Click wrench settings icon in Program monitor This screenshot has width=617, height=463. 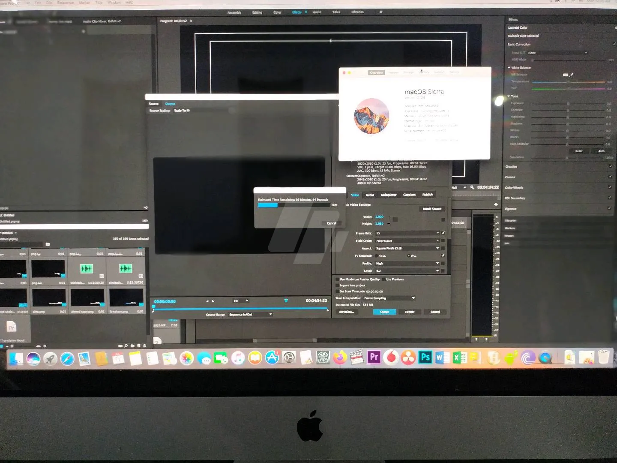tap(472, 187)
